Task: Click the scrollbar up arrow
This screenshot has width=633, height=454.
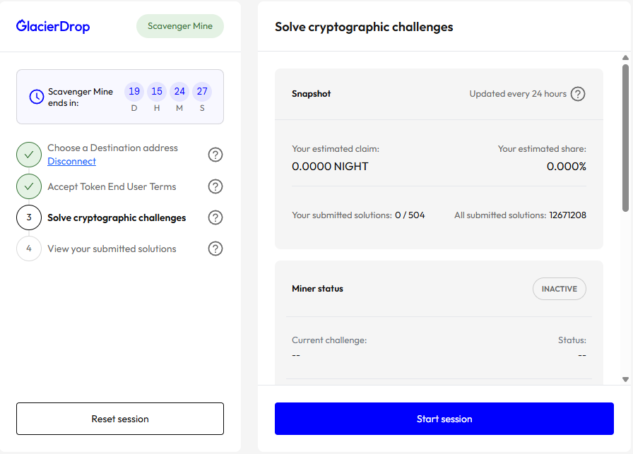Action: point(625,58)
